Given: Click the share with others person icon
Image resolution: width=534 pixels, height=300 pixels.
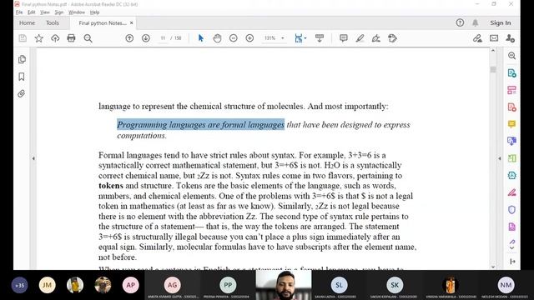Looking at the screenshot, I should [510, 38].
